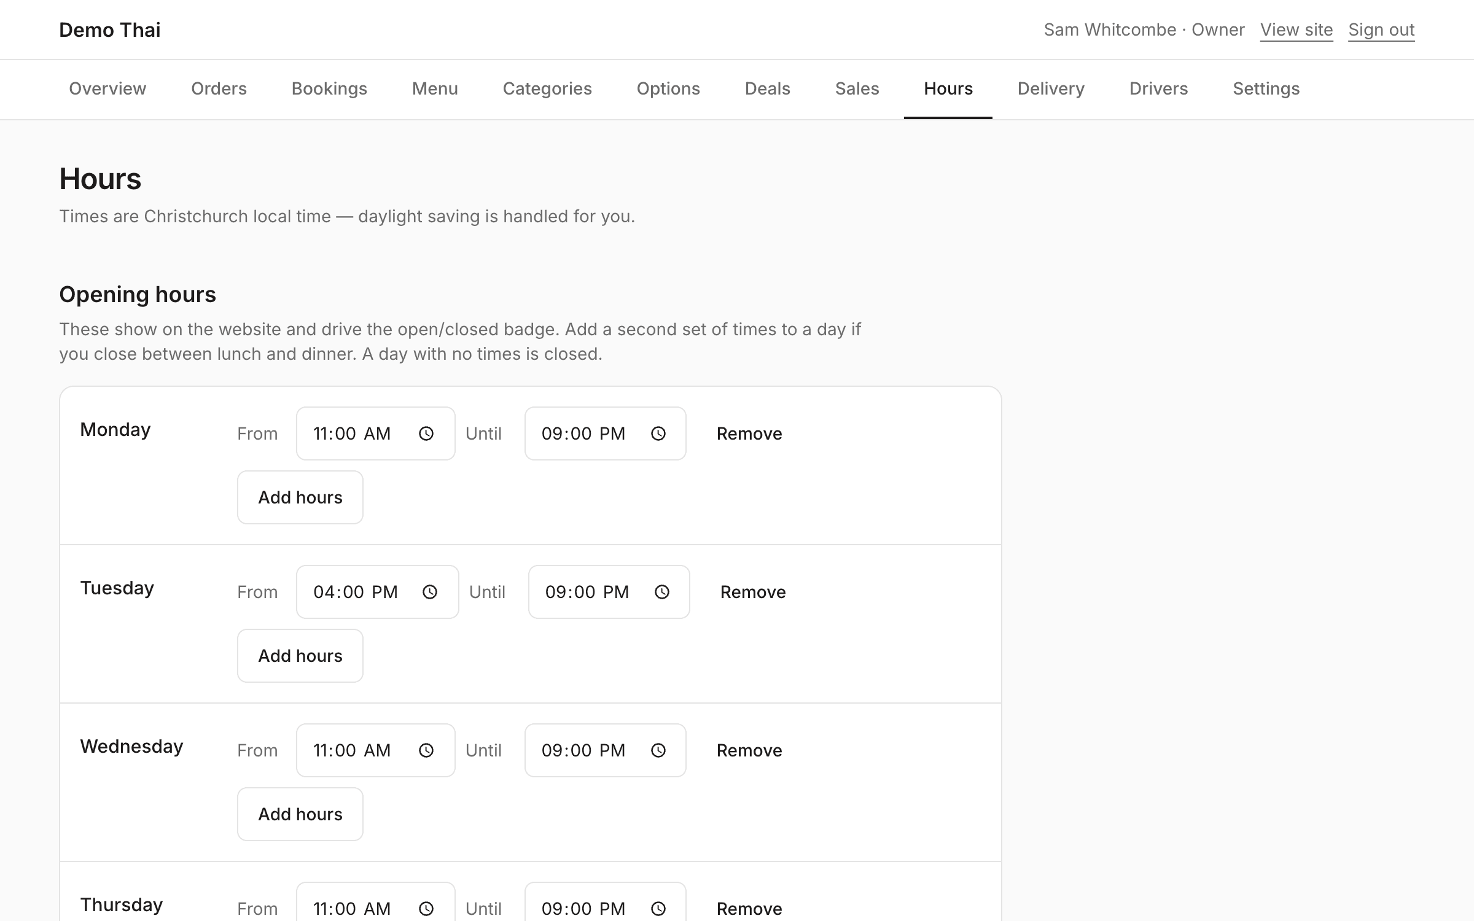Screen dimensions: 1474x921
Task: Switch to the Orders tab
Action: click(x=219, y=89)
